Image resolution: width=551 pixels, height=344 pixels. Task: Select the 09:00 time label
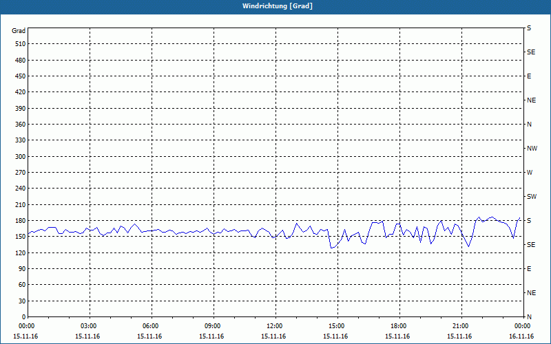pyautogui.click(x=214, y=326)
